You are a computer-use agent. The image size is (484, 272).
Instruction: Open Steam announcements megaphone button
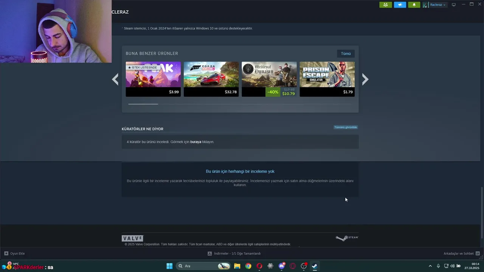400,5
